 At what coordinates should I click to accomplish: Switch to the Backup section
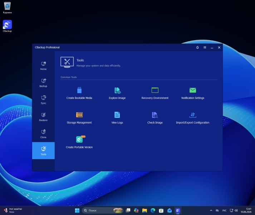pos(43,83)
